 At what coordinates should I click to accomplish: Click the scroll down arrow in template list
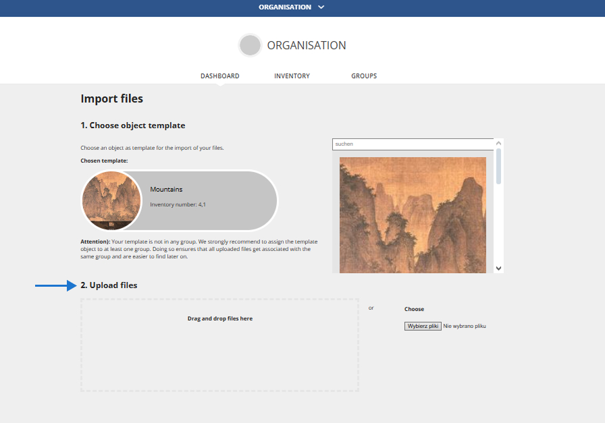point(499,268)
